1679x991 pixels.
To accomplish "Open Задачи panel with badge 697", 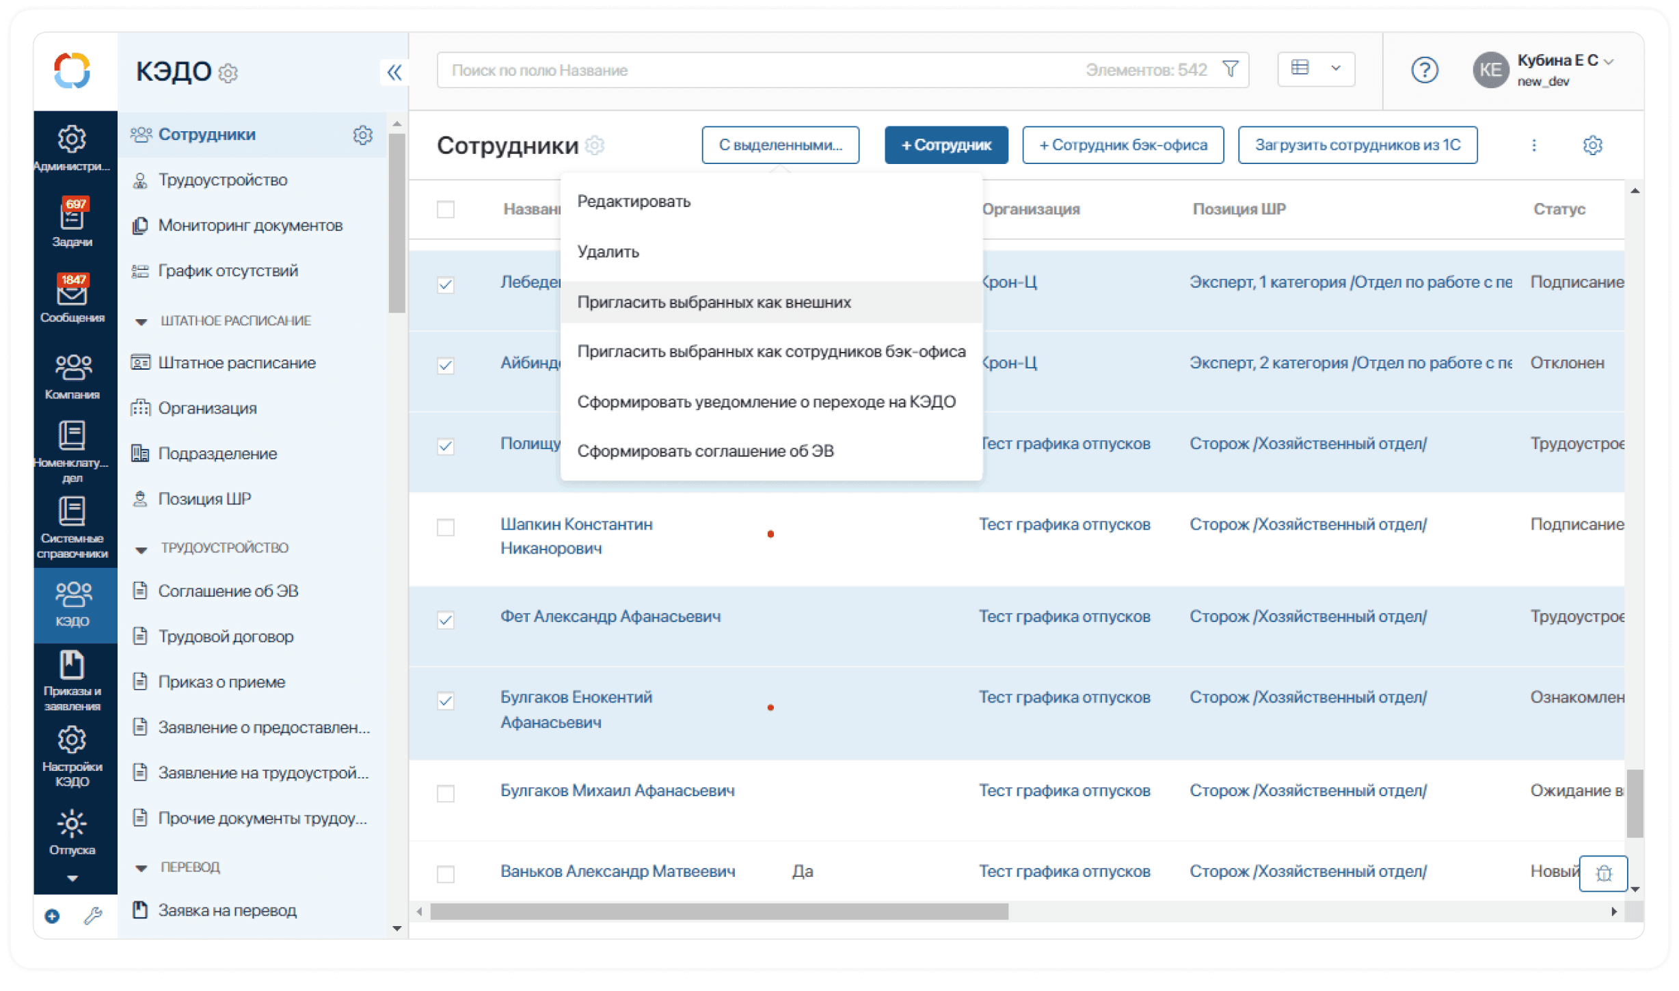I will (x=71, y=226).
